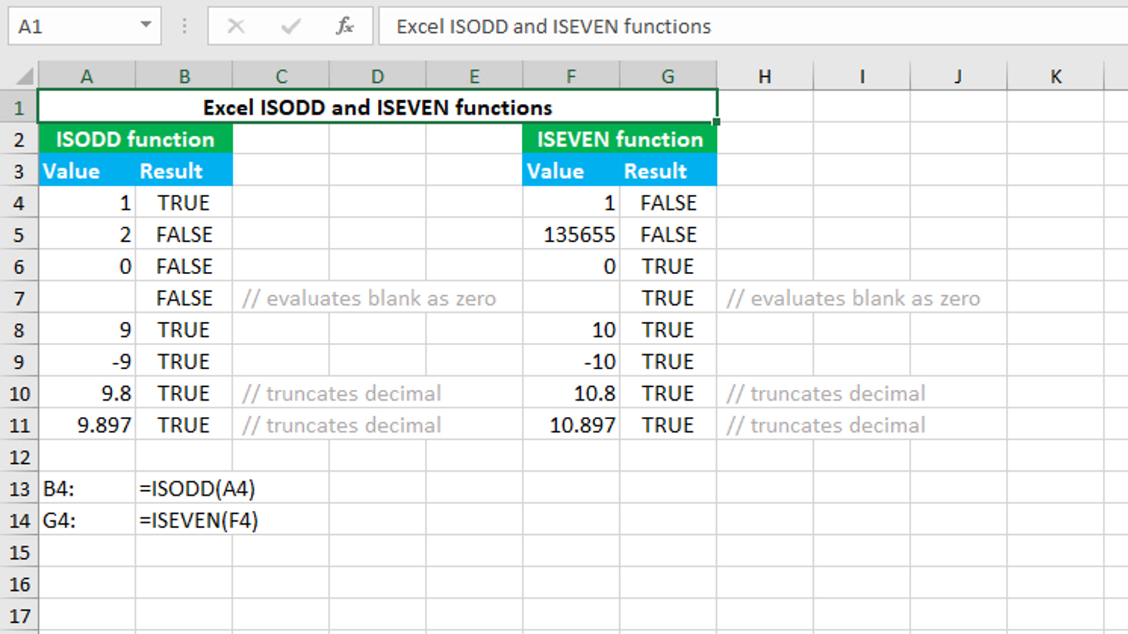Click cell B5 showing FALSE
Screen dimensions: 1128x634
[184, 235]
